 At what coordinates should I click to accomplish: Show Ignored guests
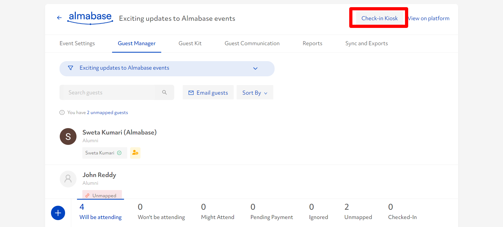318,212
